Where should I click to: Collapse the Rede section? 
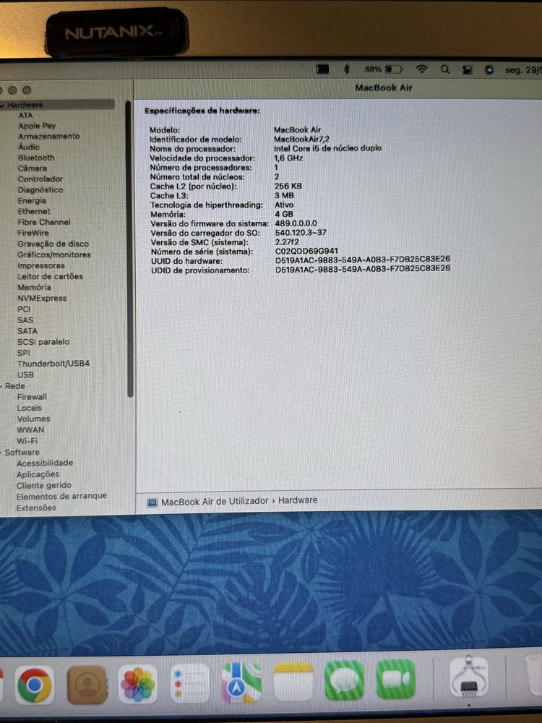(2, 386)
